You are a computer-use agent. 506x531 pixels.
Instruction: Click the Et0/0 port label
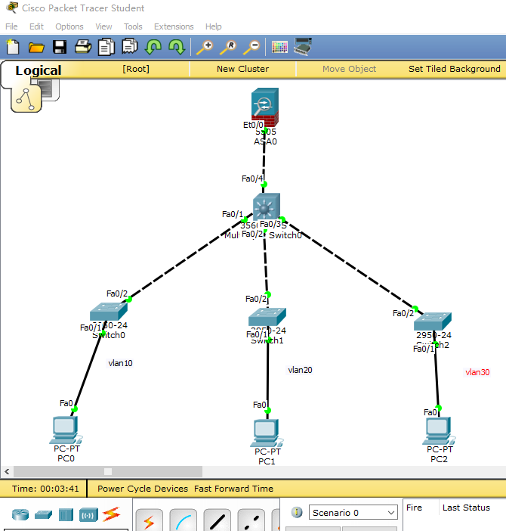click(253, 125)
